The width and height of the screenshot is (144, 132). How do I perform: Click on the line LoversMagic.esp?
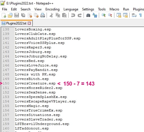coord(32,106)
